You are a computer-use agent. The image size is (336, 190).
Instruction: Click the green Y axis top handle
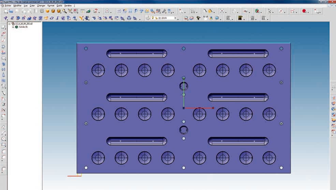pyautogui.click(x=184, y=78)
